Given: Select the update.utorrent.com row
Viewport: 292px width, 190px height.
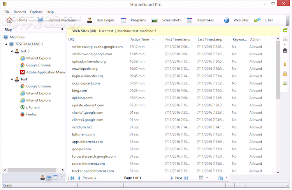Looking at the screenshot, I should click(171, 105).
